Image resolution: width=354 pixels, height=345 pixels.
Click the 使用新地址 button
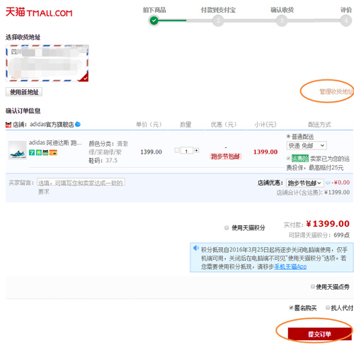click(24, 92)
